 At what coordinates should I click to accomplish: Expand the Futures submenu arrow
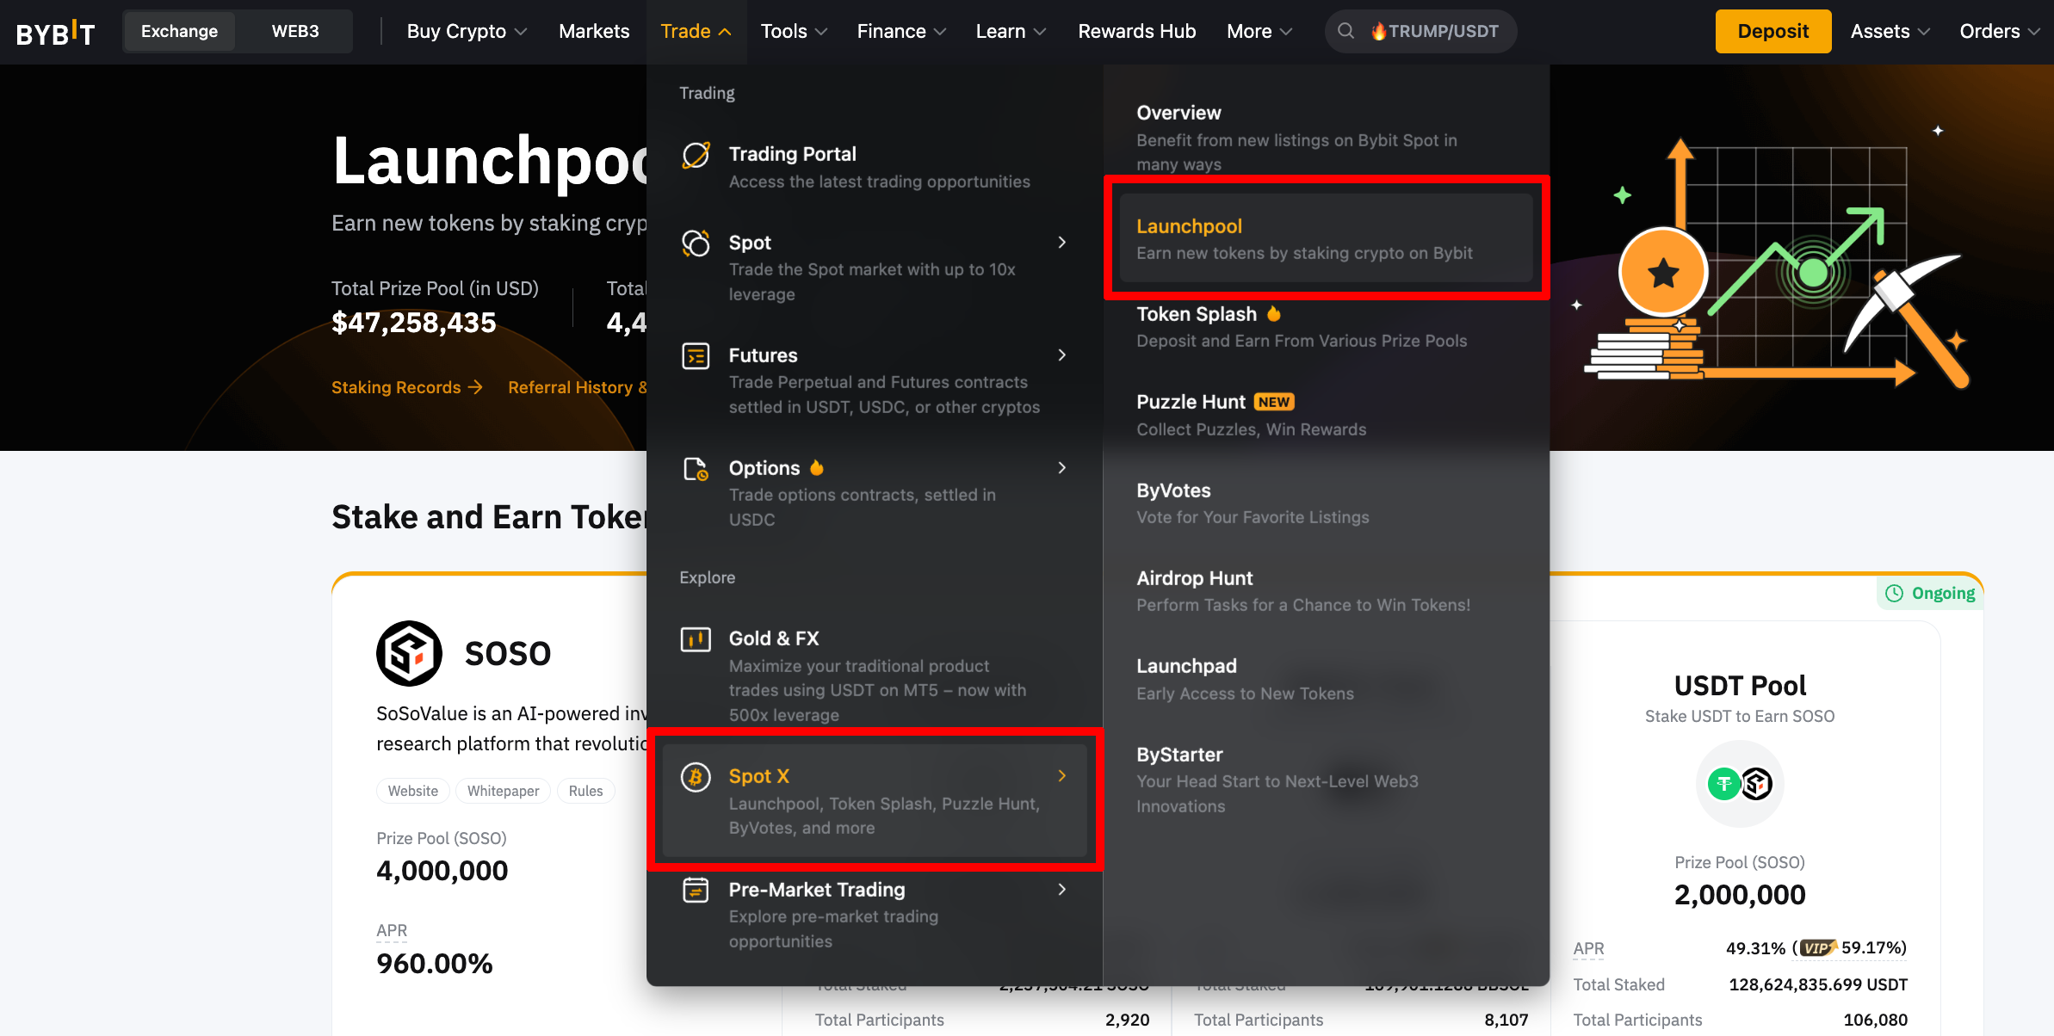[1061, 355]
